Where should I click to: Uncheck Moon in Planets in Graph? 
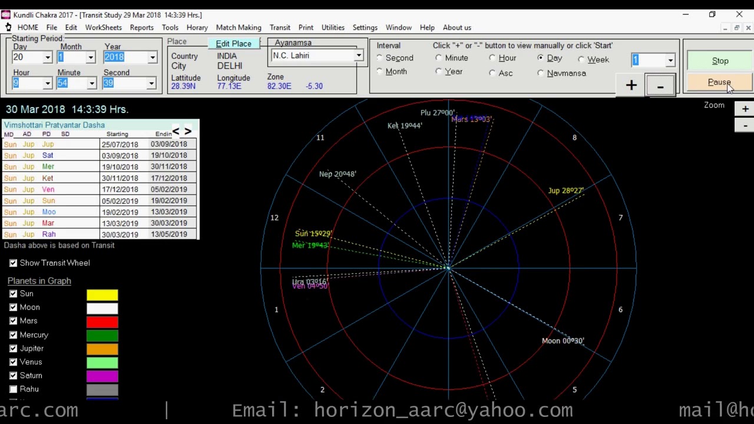click(13, 307)
